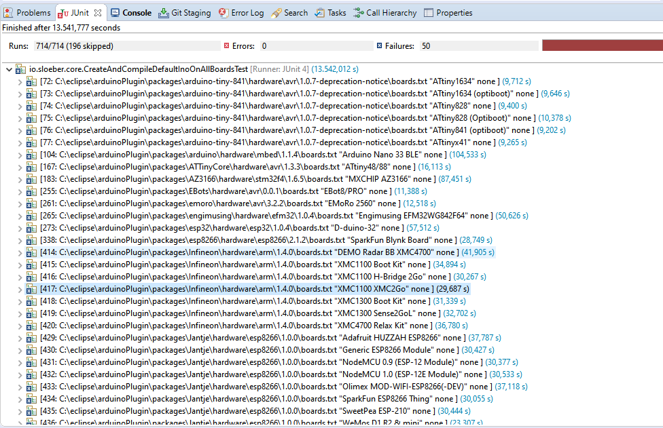Open the Console tab
Image resolution: width=663 pixels, height=428 pixels.
(x=131, y=13)
